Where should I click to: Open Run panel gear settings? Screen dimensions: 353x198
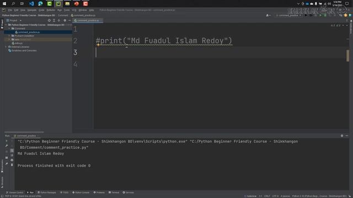pos(342,136)
